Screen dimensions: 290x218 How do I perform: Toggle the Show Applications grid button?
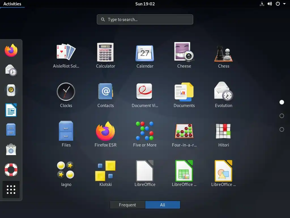(x=11, y=189)
